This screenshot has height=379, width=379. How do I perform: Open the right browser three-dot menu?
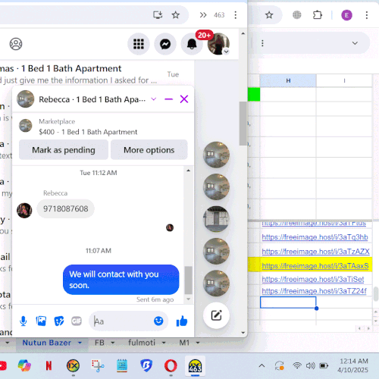tap(367, 15)
